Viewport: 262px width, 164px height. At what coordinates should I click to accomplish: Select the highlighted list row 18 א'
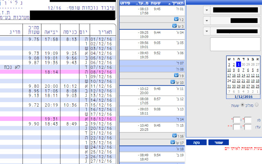tap(152, 149)
